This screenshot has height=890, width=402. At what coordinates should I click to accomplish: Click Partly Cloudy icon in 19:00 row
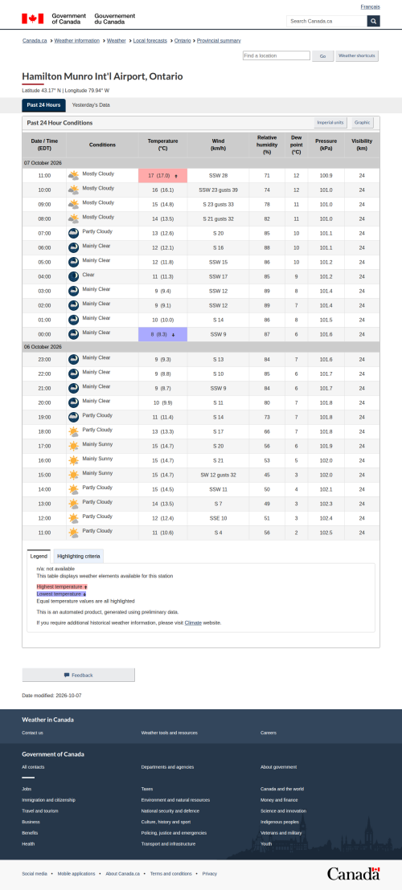[73, 417]
